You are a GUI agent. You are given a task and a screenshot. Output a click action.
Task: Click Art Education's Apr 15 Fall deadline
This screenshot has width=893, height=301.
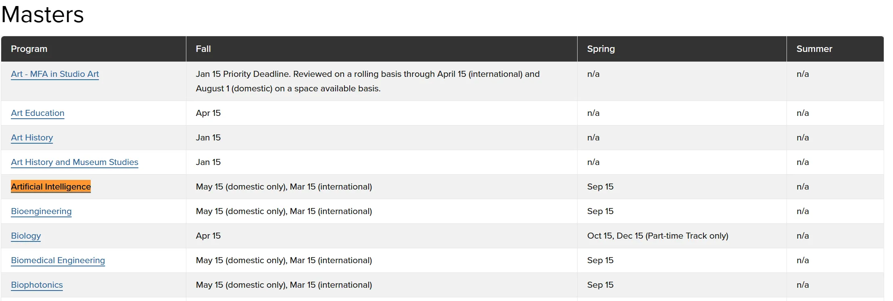(208, 113)
